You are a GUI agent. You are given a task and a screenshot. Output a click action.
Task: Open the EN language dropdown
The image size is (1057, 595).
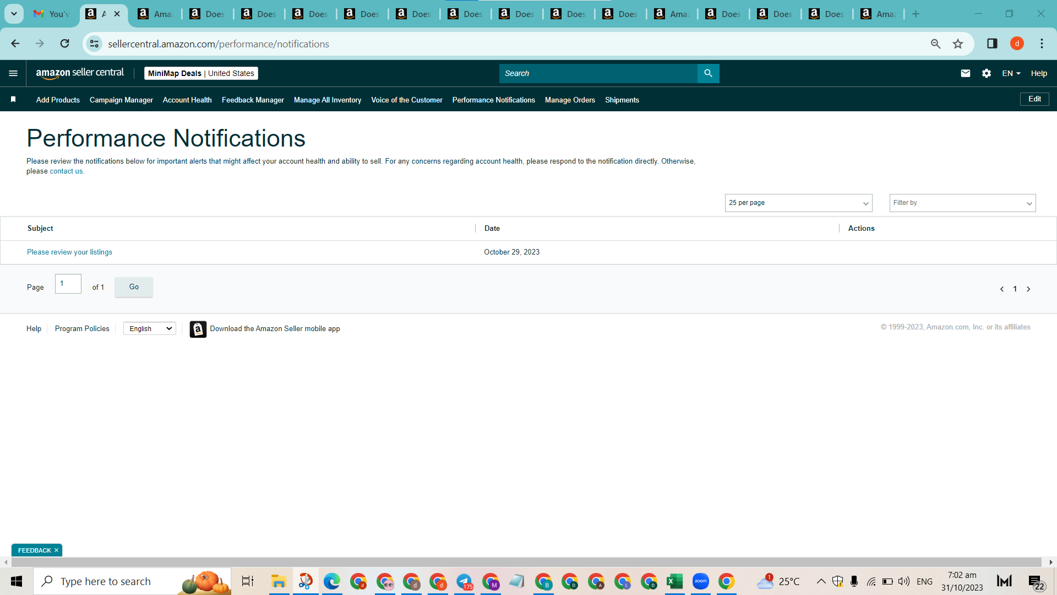point(1011,73)
